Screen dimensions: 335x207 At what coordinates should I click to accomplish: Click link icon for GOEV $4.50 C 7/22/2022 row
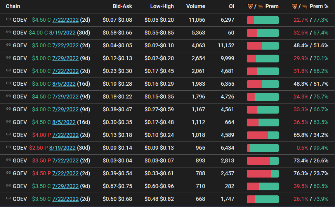(x=8, y=19)
